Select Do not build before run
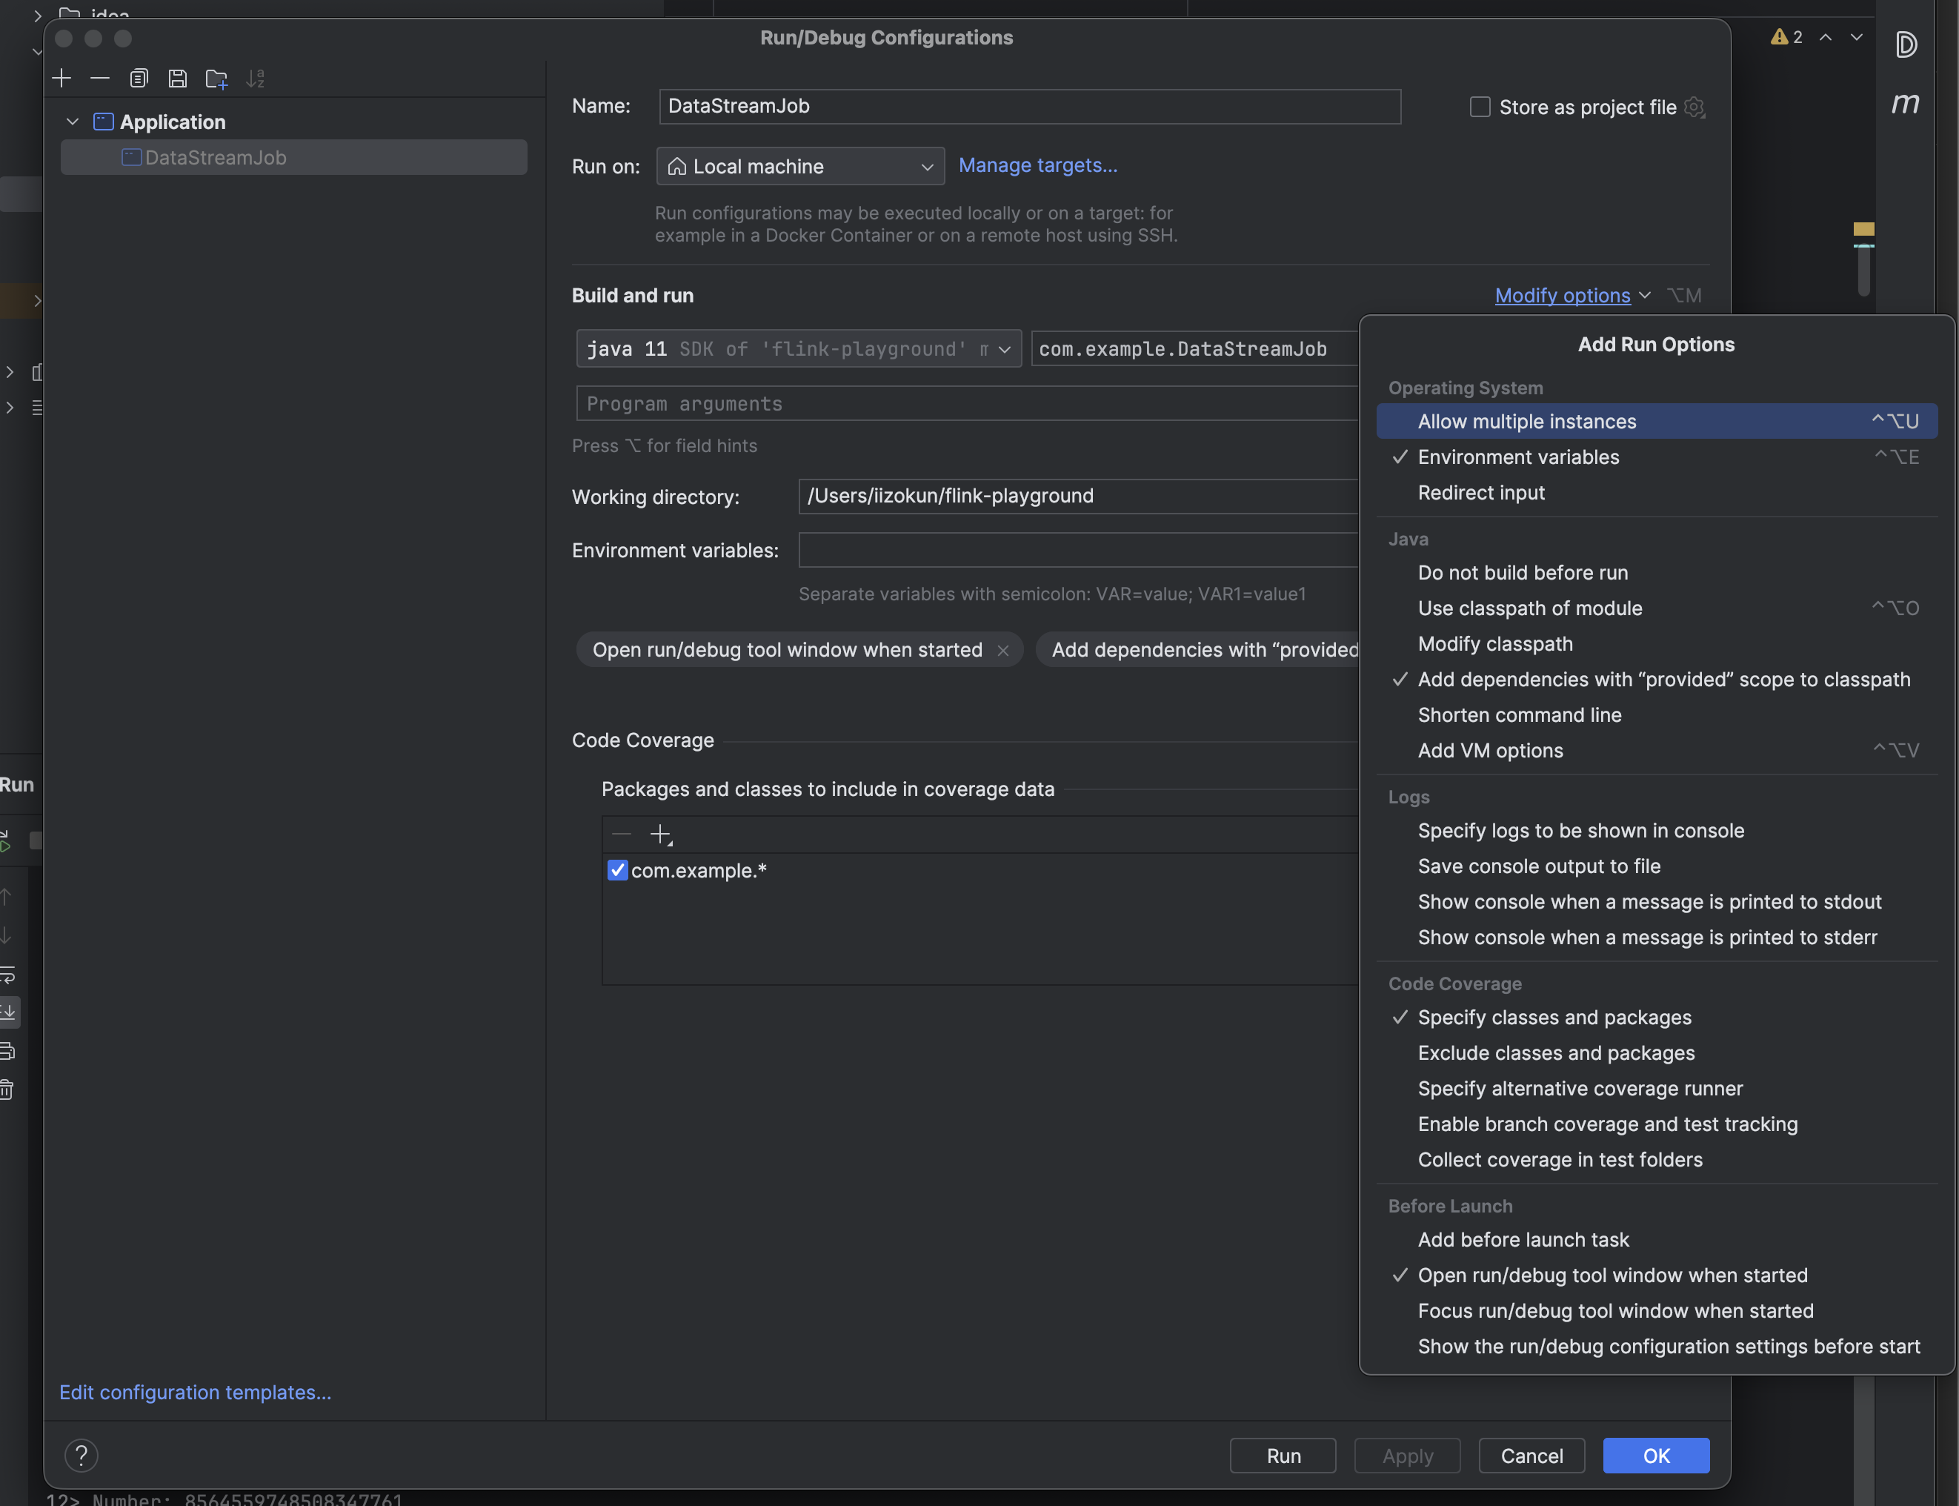 coord(1657,573)
